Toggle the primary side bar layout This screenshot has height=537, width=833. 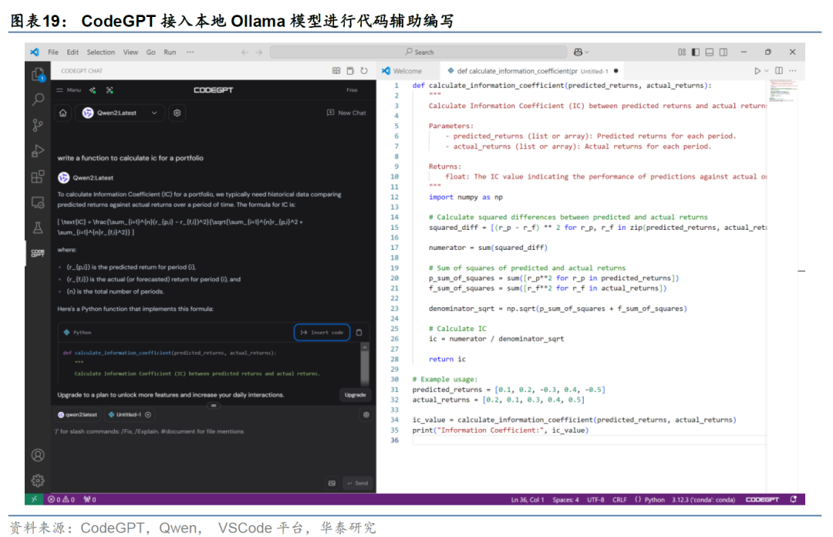(x=695, y=52)
